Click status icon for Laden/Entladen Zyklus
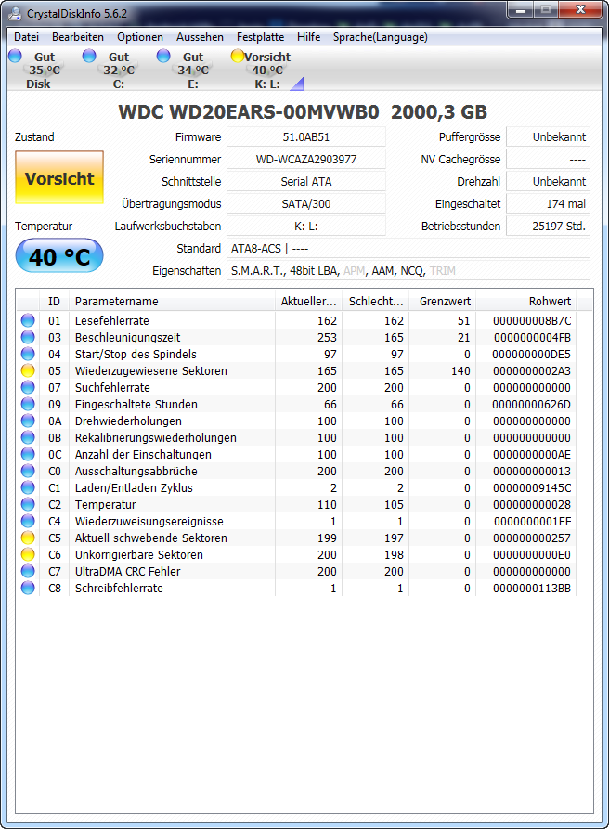 pyautogui.click(x=28, y=487)
